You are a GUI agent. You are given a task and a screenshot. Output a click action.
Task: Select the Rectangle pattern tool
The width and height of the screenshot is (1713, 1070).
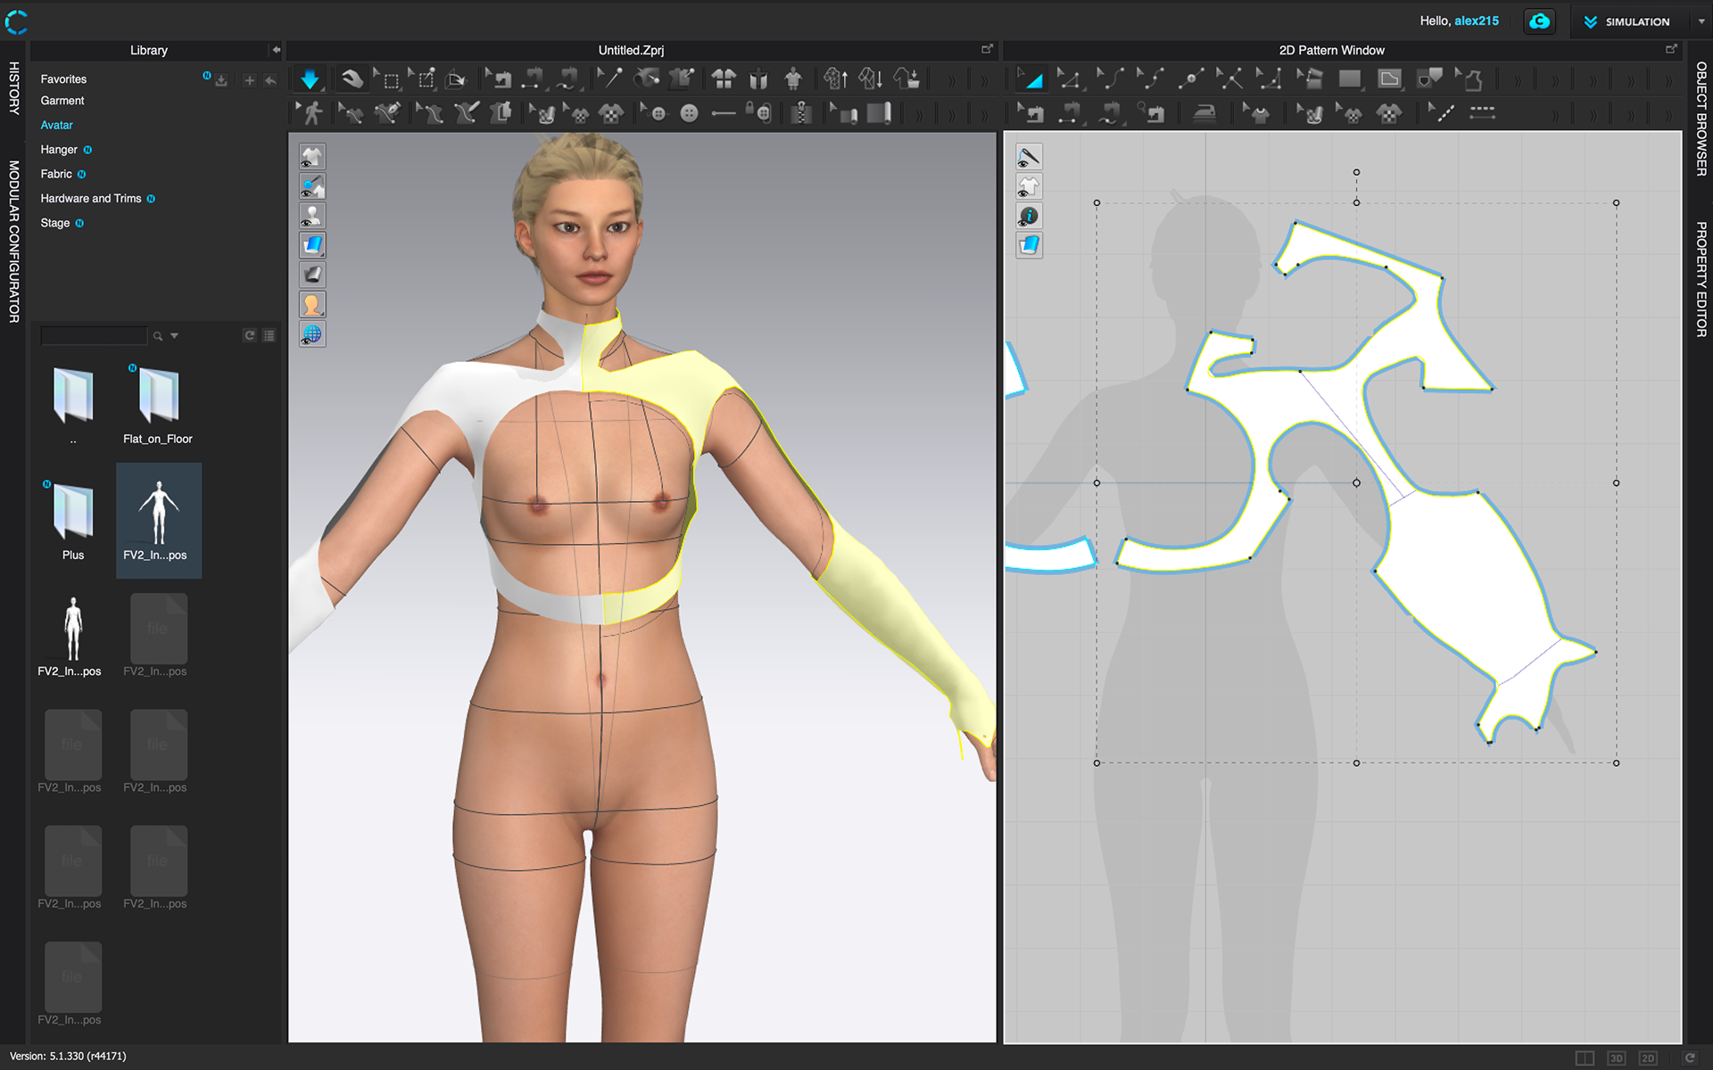click(1349, 79)
